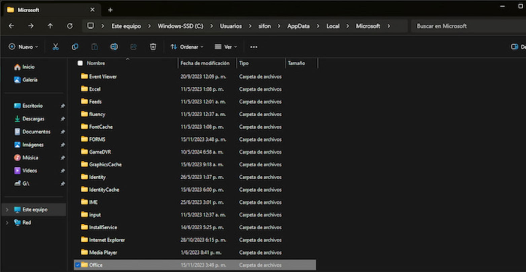Toggle the select-all checkbox next to Nombre

click(x=80, y=63)
